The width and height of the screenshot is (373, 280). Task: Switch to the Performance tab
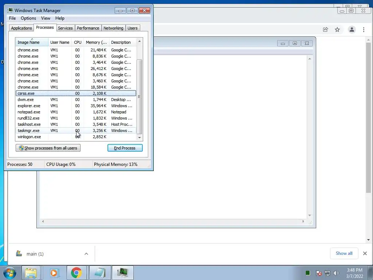coord(88,28)
